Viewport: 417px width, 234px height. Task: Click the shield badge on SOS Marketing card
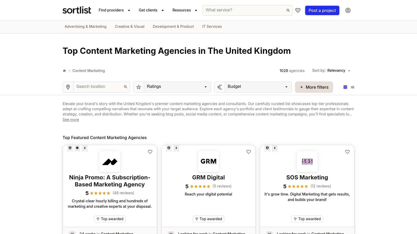click(267, 148)
